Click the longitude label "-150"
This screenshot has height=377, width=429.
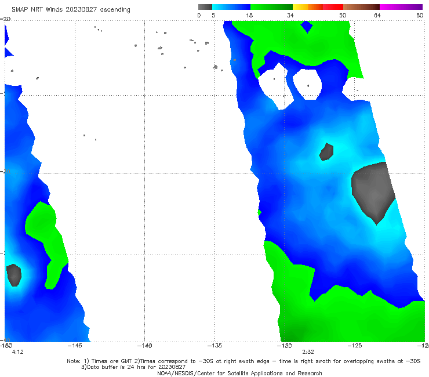click(6, 346)
